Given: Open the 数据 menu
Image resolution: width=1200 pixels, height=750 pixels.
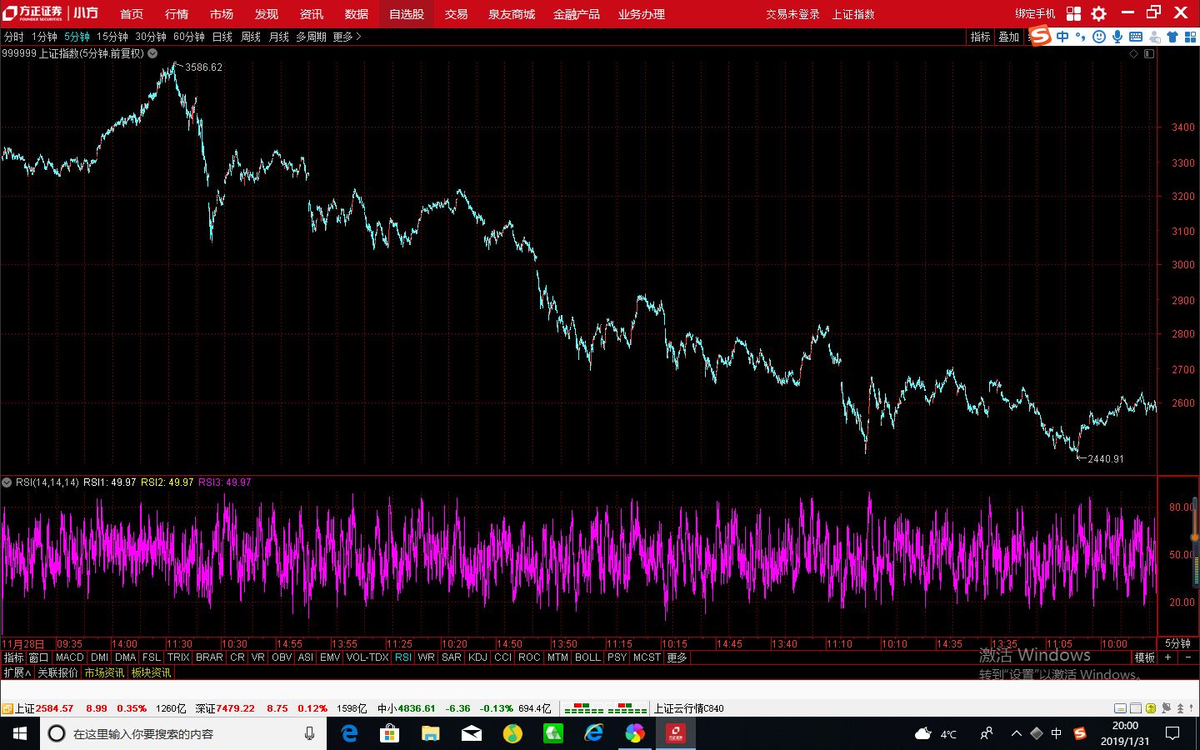Looking at the screenshot, I should coord(357,14).
